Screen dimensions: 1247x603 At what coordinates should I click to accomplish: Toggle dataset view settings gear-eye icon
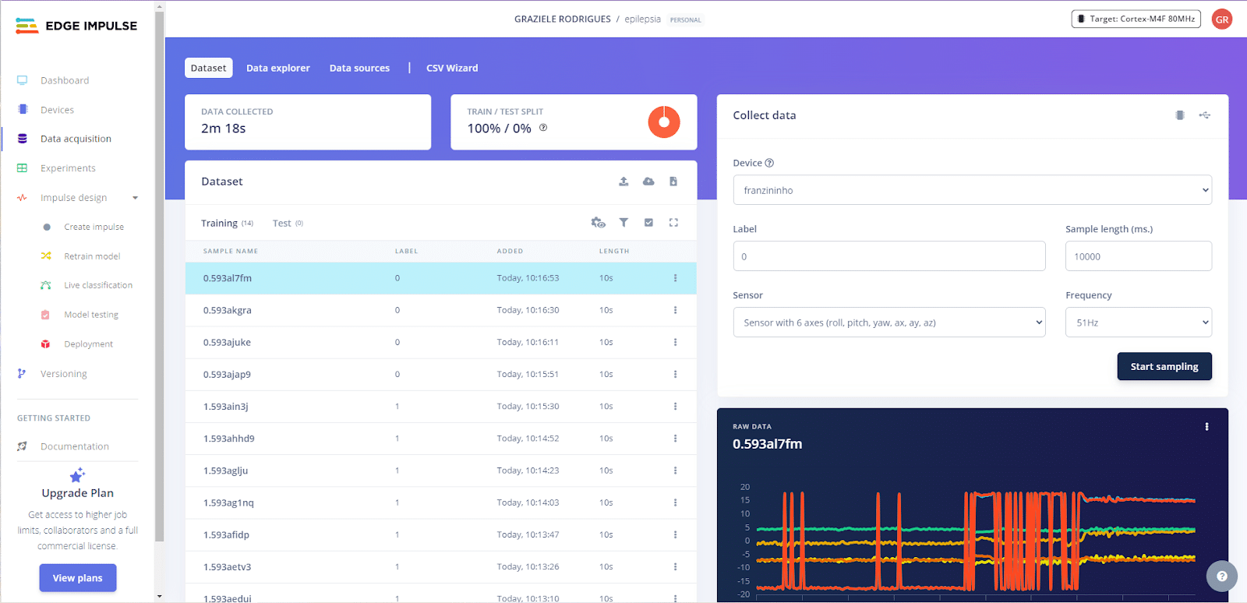tap(598, 223)
